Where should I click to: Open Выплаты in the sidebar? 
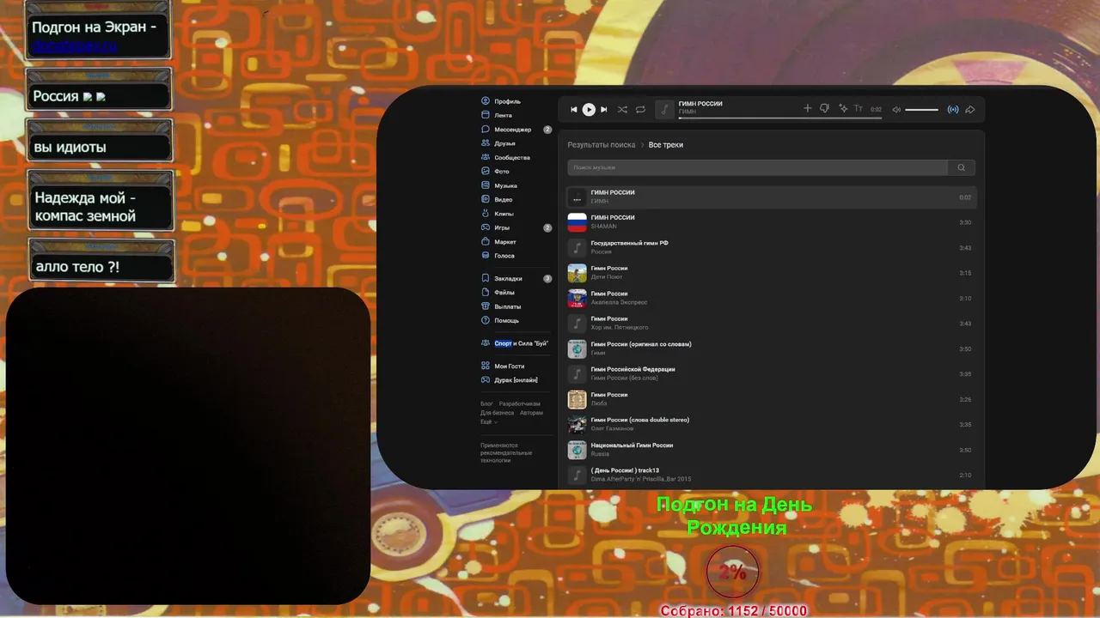pos(507,306)
